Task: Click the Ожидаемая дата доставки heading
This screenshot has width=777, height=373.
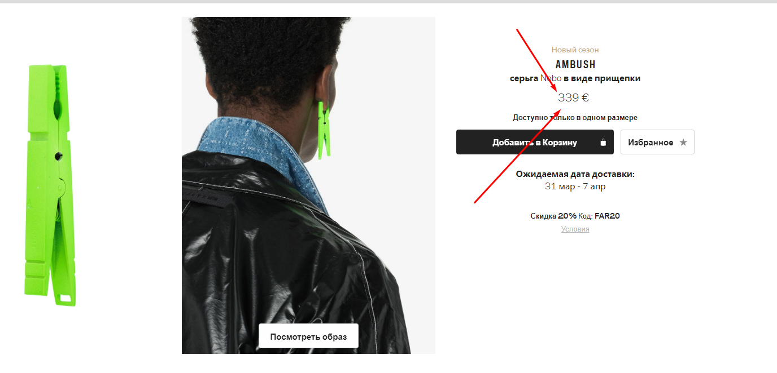Action: pos(575,174)
